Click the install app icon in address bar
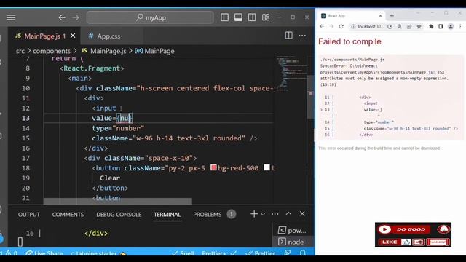Screen dimensions: 466x262 point(390,26)
